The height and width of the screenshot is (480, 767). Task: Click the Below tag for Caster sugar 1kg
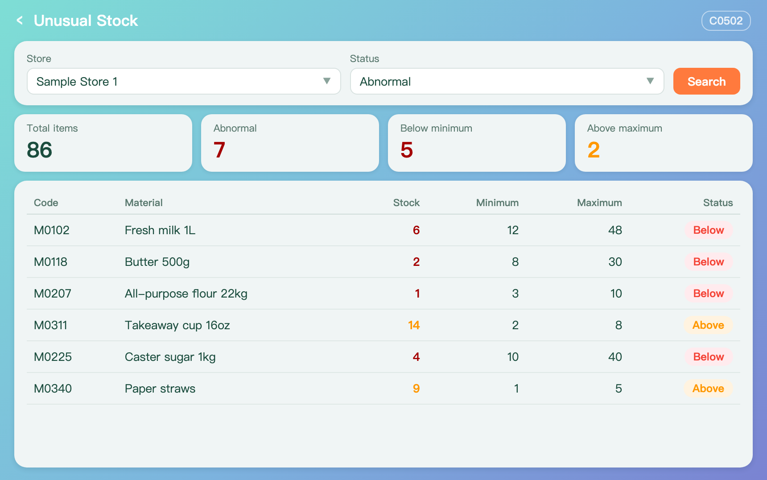[x=709, y=357]
